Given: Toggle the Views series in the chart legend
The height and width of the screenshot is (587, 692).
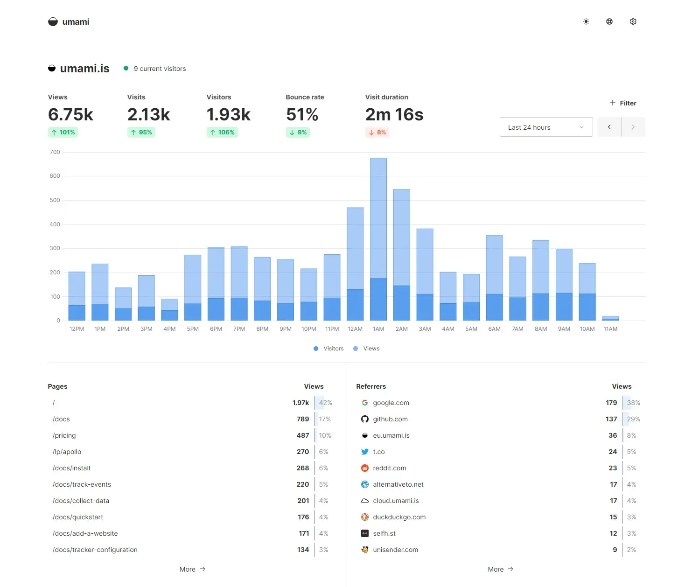Looking at the screenshot, I should 366,348.
